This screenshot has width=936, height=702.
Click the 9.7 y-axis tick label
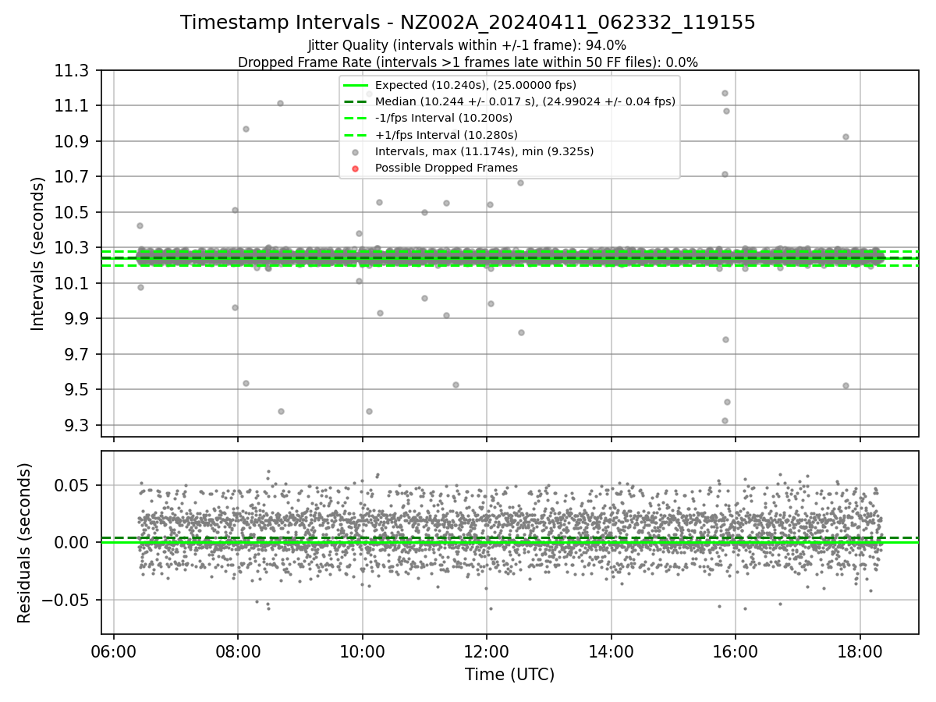coord(78,355)
